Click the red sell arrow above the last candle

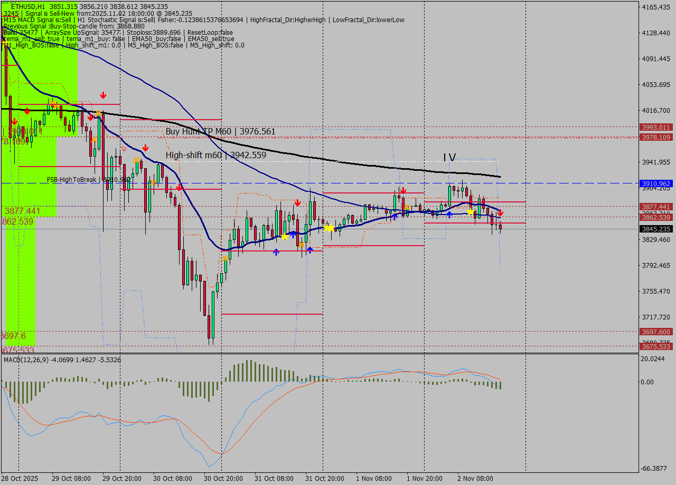[x=500, y=213]
